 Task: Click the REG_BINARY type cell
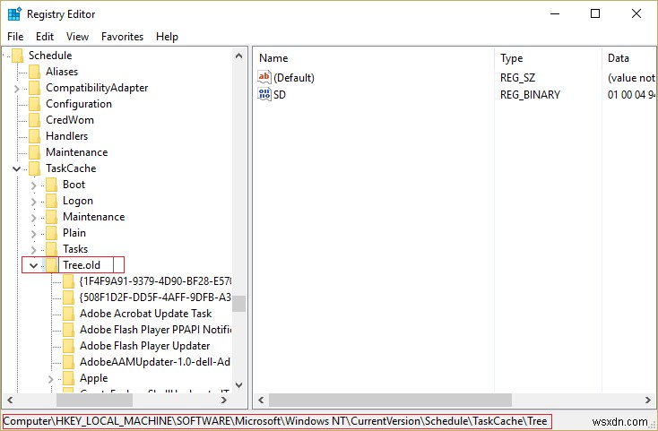click(x=530, y=95)
